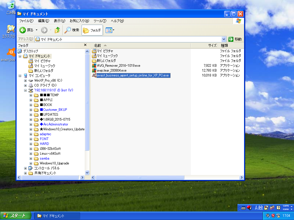Select ★Windows10_Creators_Update folder
This screenshot has height=220, width=294.
59,129
